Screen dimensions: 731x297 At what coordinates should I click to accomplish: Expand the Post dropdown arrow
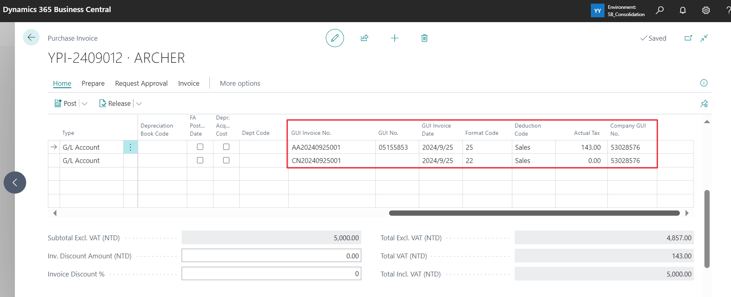tap(85, 103)
